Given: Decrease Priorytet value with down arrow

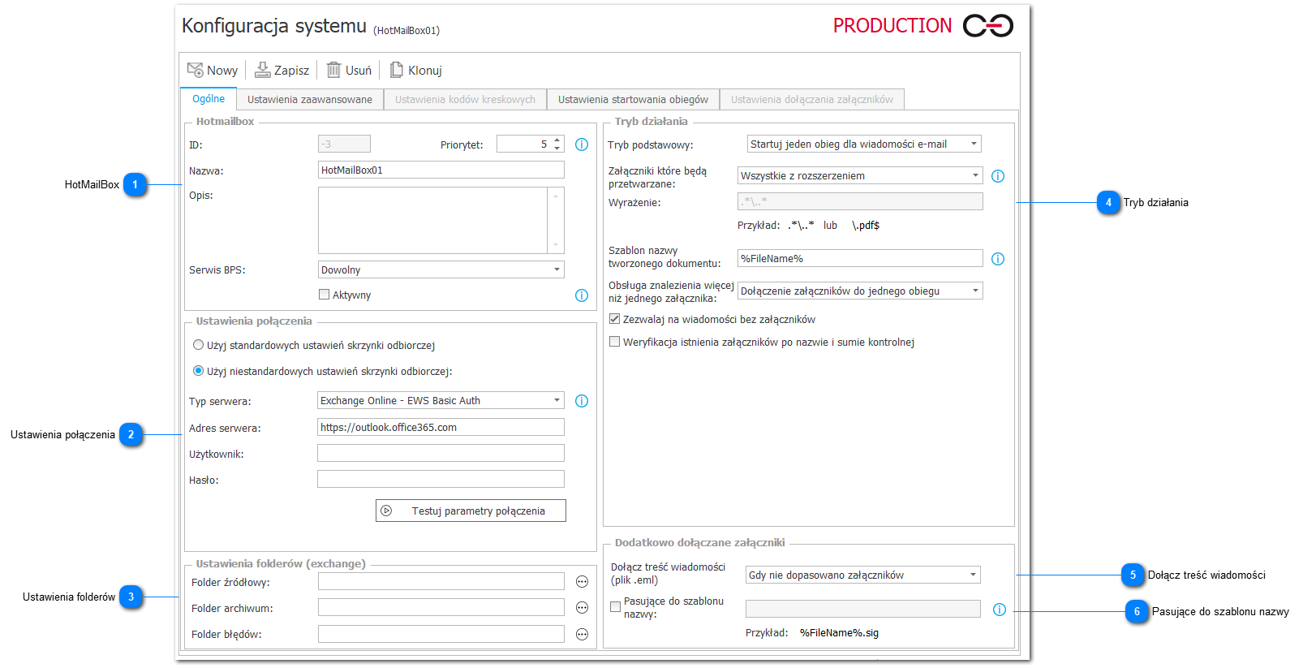Looking at the screenshot, I should click(x=557, y=149).
